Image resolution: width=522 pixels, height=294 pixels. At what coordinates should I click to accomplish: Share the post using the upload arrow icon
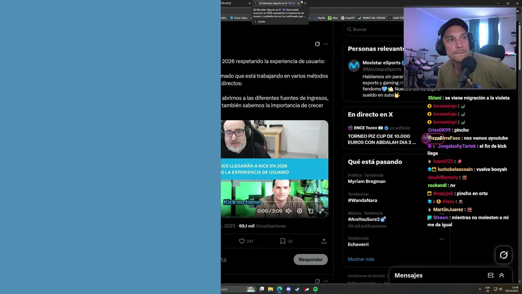(x=324, y=241)
